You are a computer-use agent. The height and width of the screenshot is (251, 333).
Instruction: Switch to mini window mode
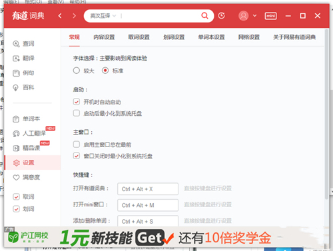pyautogui.click(x=270, y=16)
